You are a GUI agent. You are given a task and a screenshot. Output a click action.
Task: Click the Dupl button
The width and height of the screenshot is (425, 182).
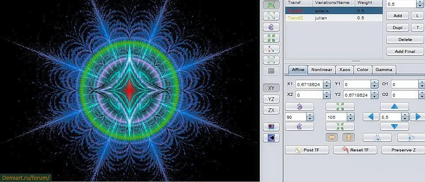(398, 28)
